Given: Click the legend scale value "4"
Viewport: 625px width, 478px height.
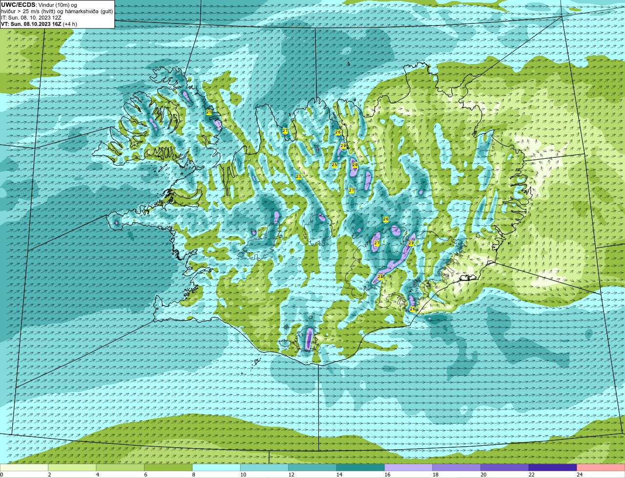Looking at the screenshot, I should tap(97, 475).
